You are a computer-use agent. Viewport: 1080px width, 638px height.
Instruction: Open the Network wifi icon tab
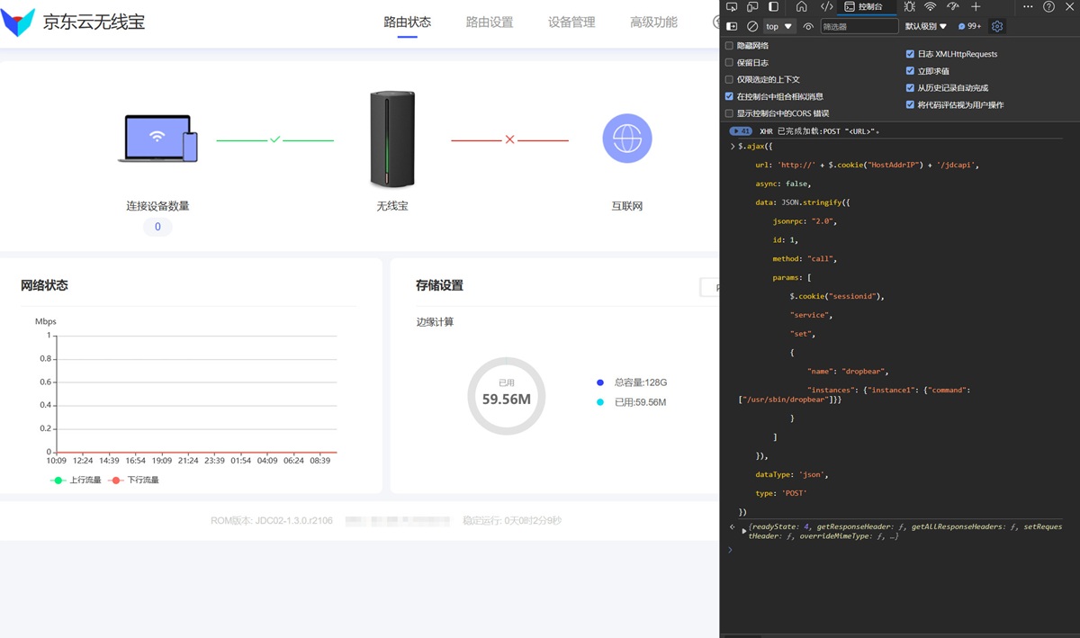[931, 7]
